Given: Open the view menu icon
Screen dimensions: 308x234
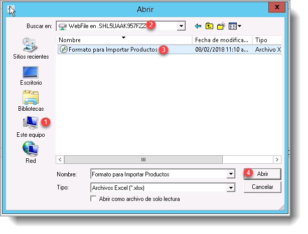Looking at the screenshot, I should [235, 26].
